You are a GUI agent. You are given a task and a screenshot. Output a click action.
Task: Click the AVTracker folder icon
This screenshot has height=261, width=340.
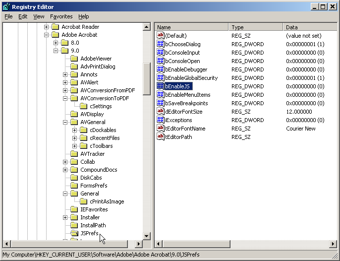click(74, 154)
